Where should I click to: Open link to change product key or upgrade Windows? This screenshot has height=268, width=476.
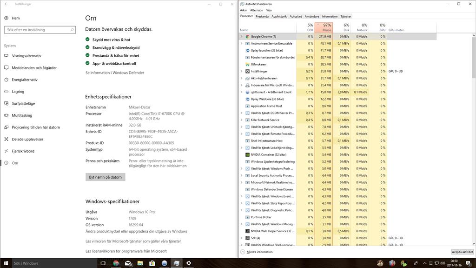[136, 231]
